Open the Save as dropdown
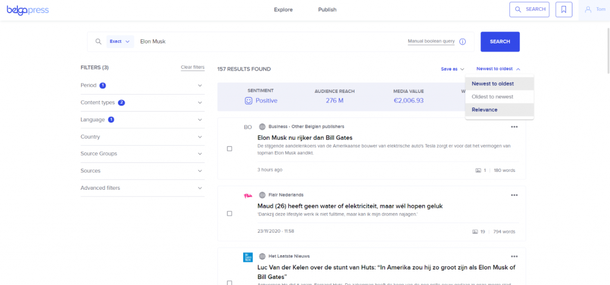This screenshot has width=610, height=285. 453,69
